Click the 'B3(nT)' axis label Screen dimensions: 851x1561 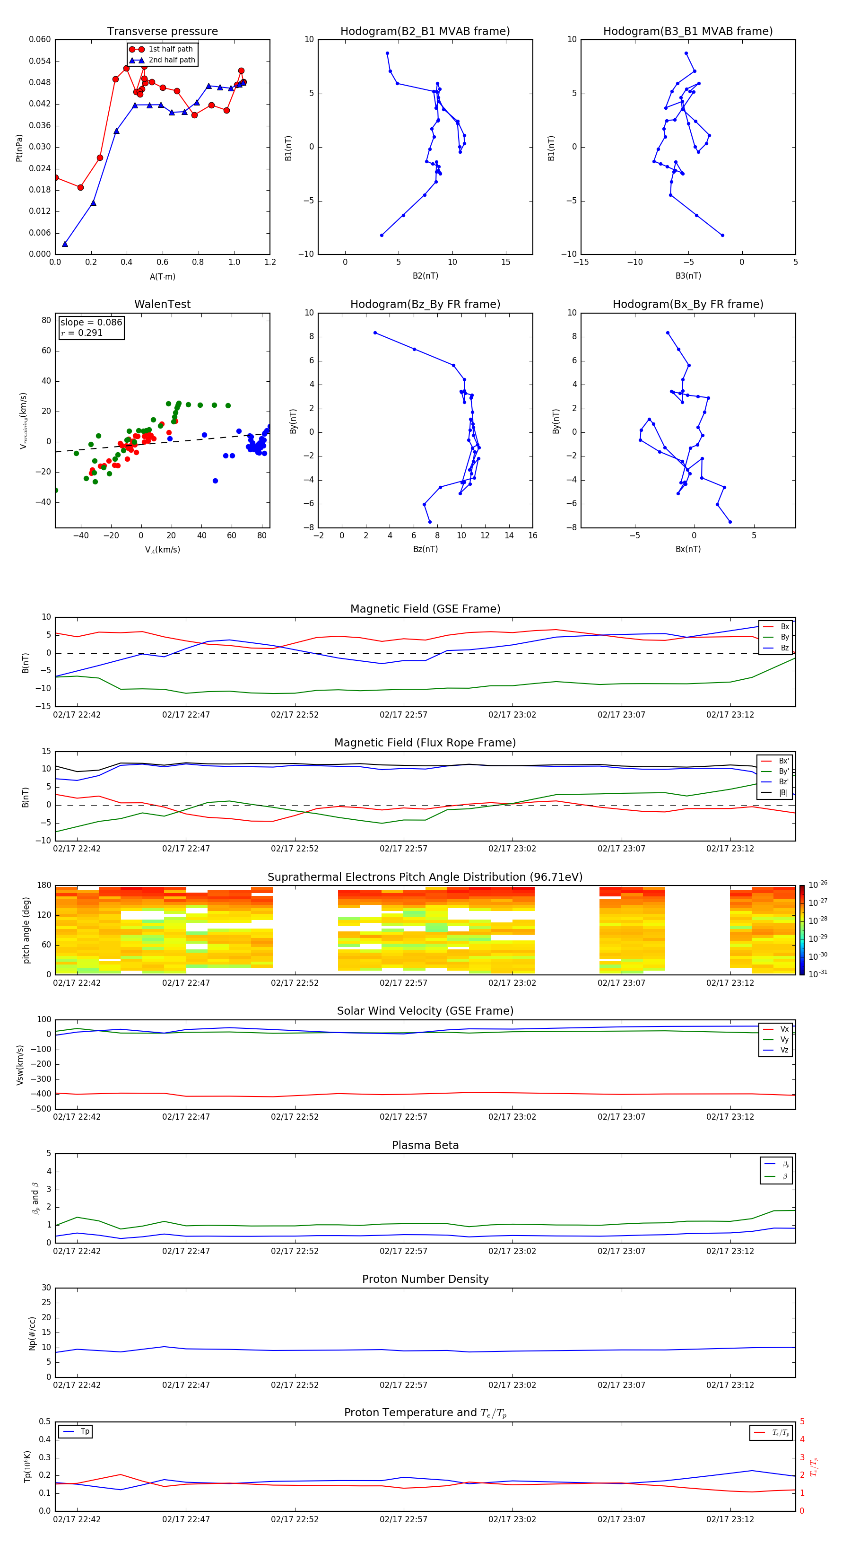(688, 276)
